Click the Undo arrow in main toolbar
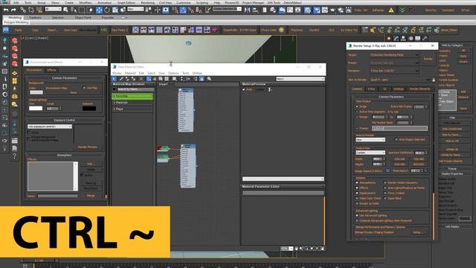Viewport: 476px width, 268px height. pos(6,10)
